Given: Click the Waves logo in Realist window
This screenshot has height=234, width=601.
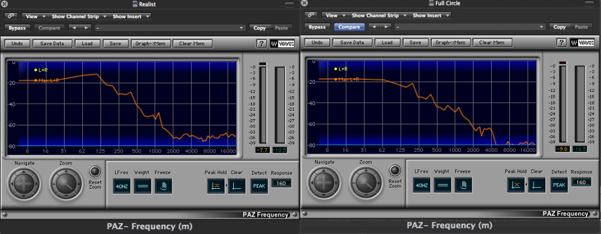Looking at the screenshot, I should 283,43.
